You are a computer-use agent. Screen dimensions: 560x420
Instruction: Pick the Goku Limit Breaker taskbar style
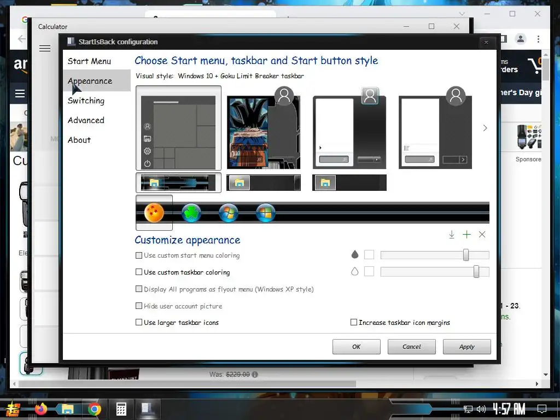click(178, 183)
